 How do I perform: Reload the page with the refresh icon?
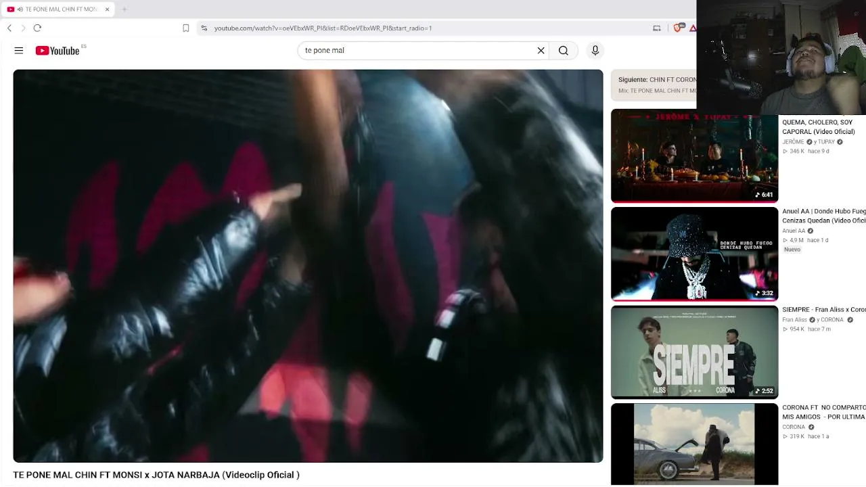coord(37,28)
